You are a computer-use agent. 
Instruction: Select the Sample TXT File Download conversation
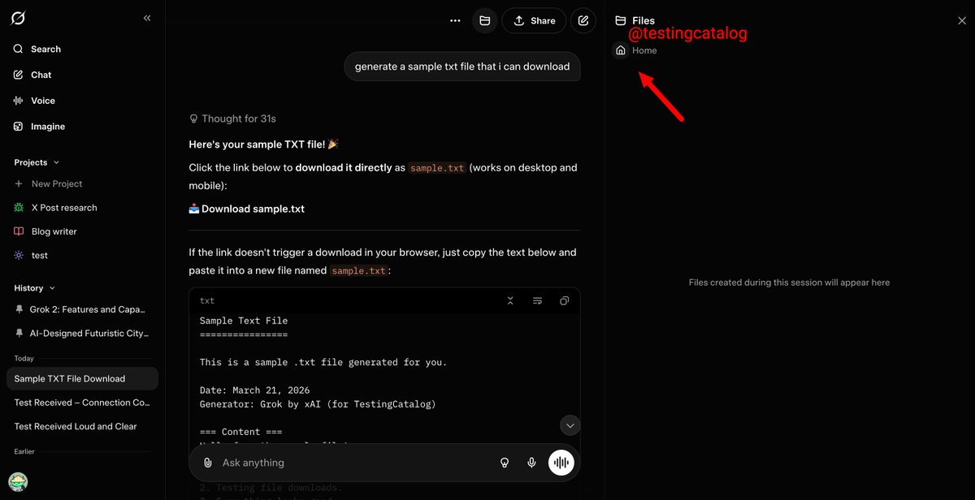[81, 378]
